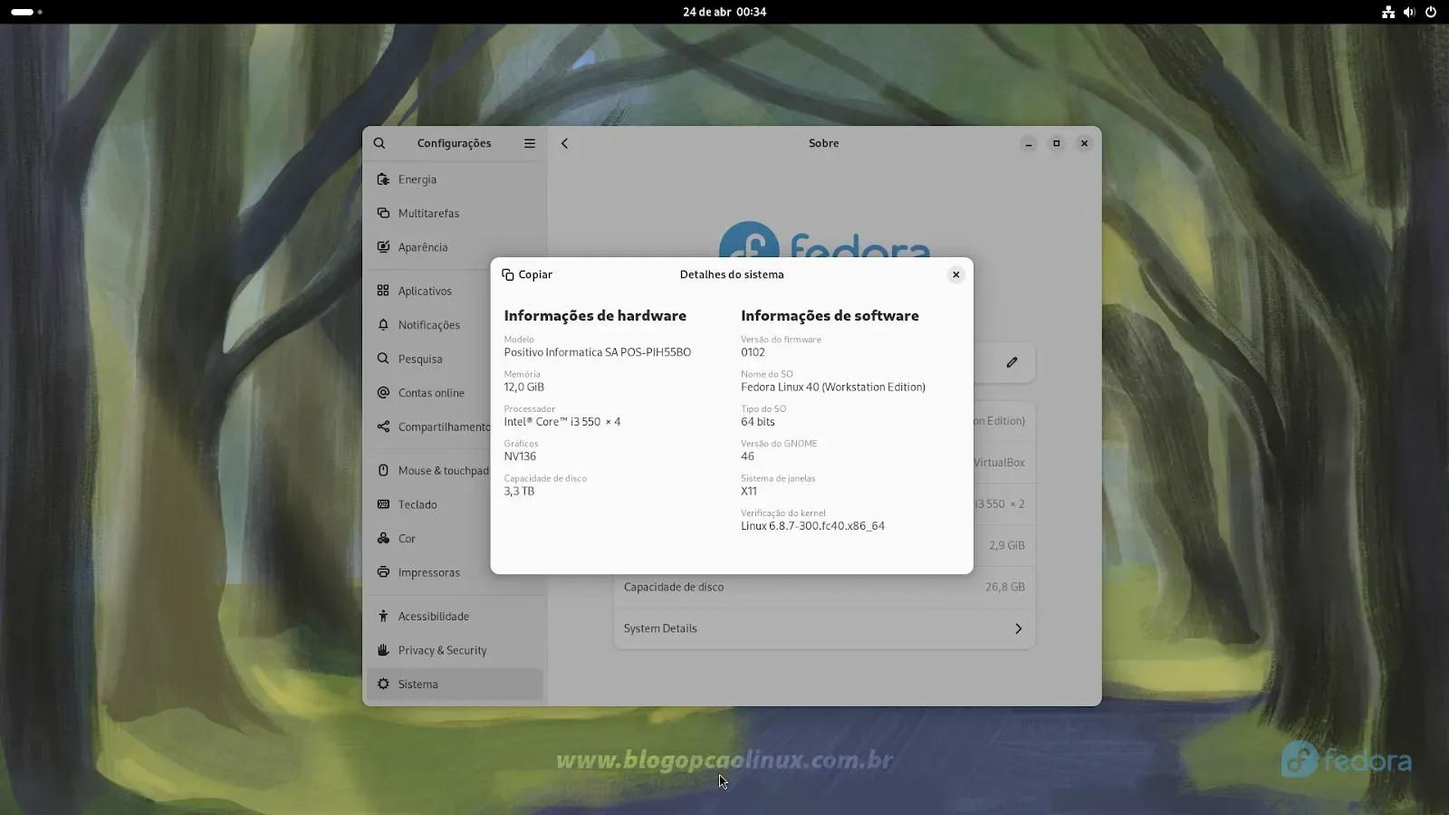This screenshot has width=1449, height=815.
Task: Click the pencil edit icon for device name
Action: point(1012,362)
